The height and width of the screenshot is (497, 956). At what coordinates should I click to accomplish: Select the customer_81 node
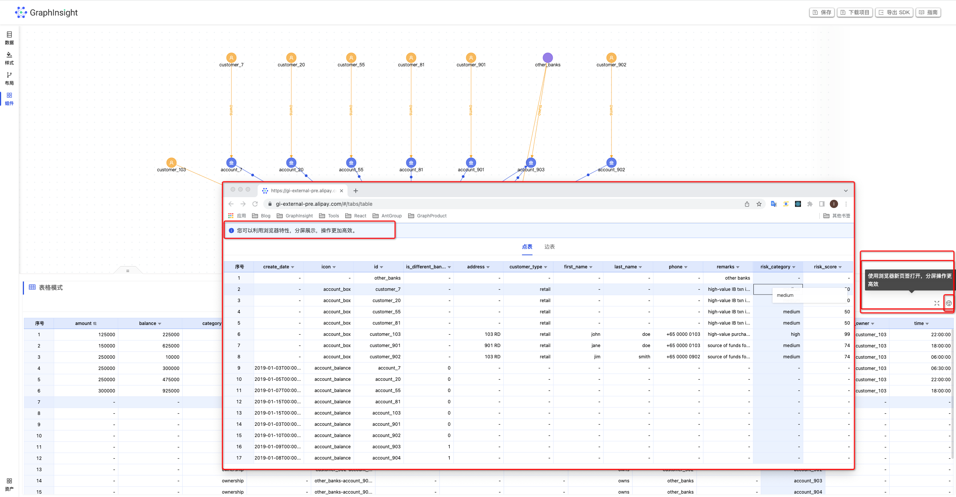click(411, 58)
